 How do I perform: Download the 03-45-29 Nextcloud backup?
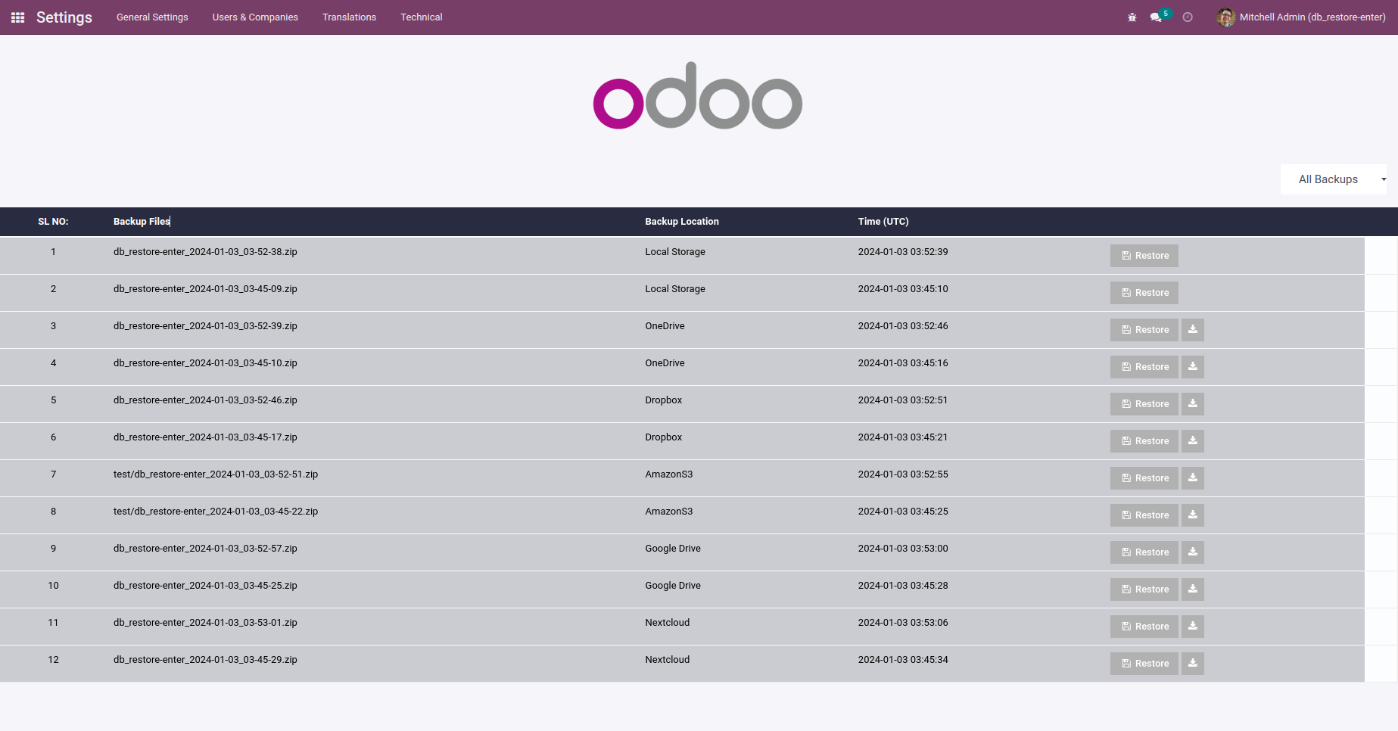click(x=1193, y=664)
